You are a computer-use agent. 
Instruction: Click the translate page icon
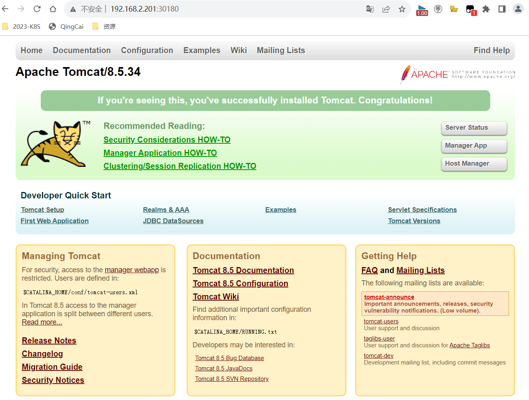pos(370,9)
